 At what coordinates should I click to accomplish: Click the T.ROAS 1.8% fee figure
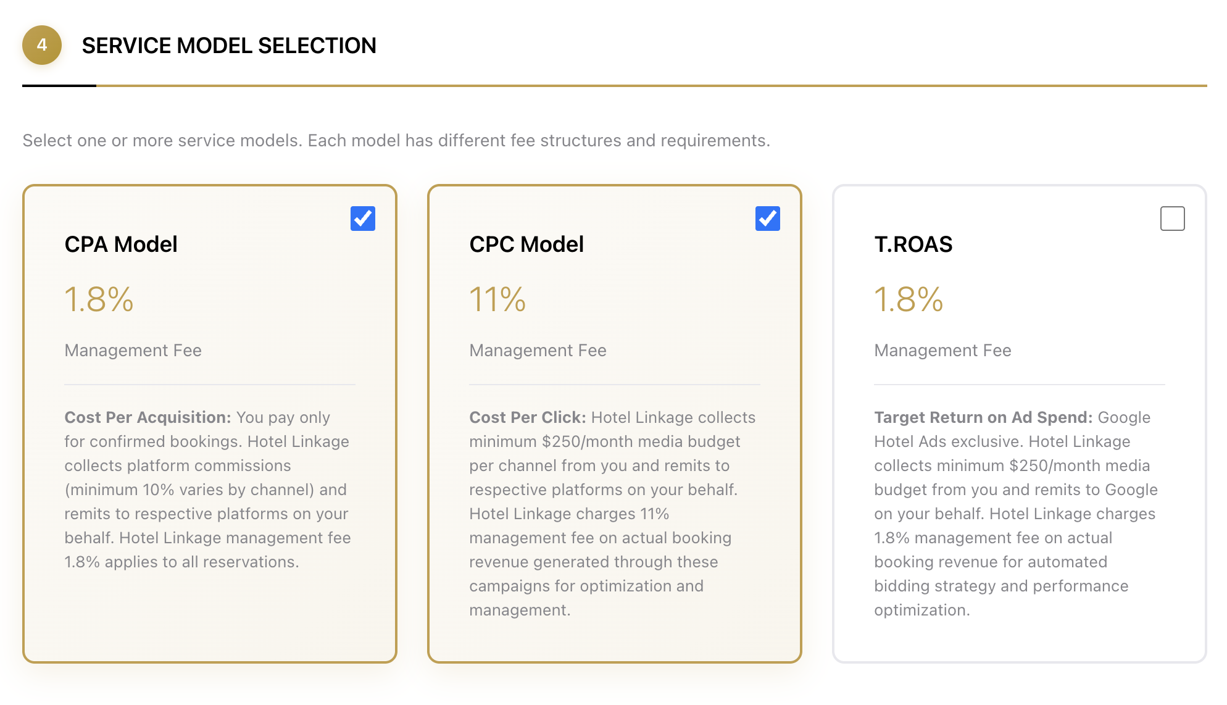pyautogui.click(x=909, y=300)
